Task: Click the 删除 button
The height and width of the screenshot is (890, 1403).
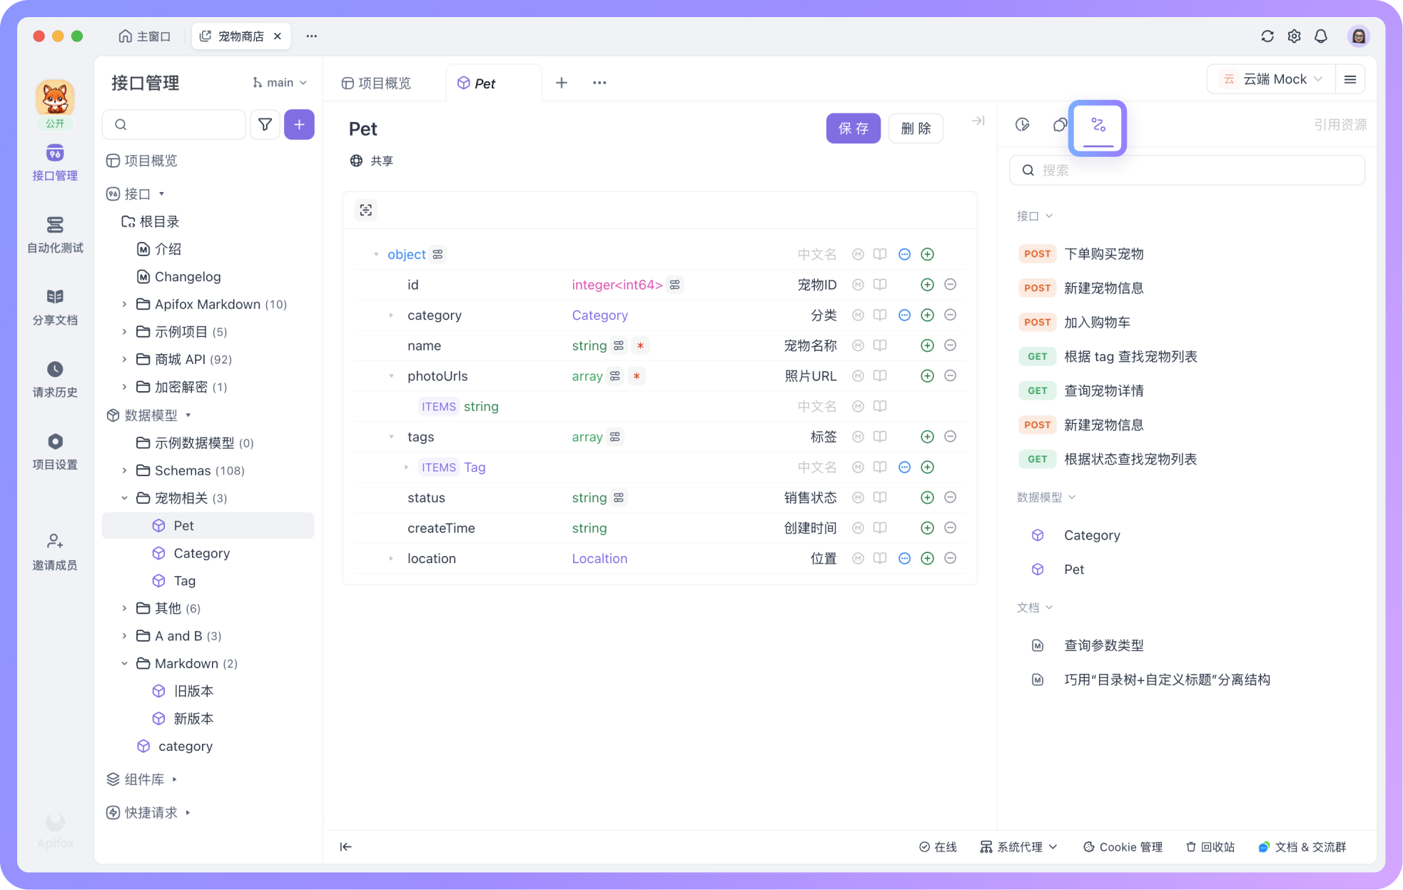Action: click(x=916, y=128)
